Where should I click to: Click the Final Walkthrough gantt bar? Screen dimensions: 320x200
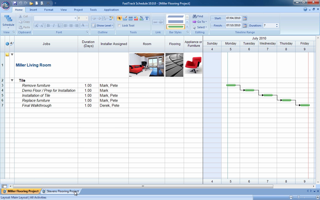click(305, 105)
